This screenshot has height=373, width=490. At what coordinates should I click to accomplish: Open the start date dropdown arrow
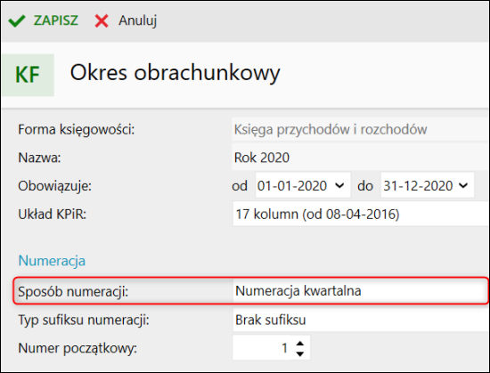coord(339,185)
